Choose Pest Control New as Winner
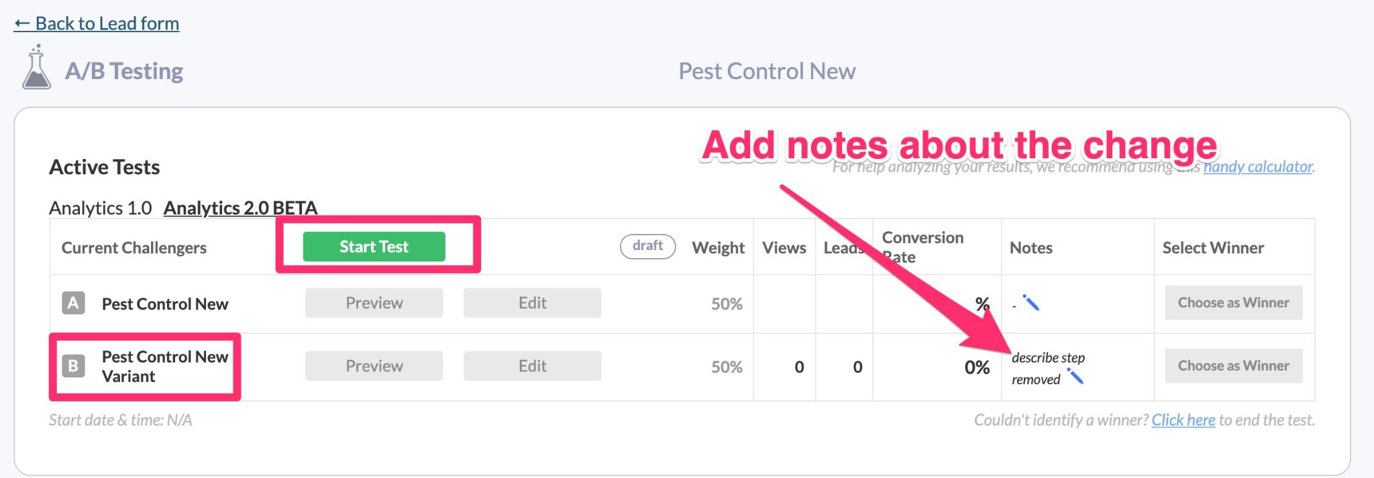The image size is (1374, 478). pyautogui.click(x=1233, y=303)
